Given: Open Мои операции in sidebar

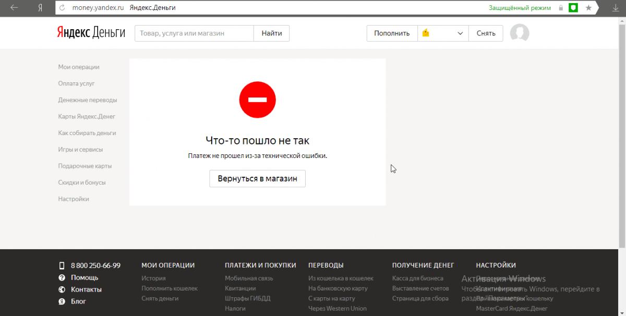Looking at the screenshot, I should [79, 67].
